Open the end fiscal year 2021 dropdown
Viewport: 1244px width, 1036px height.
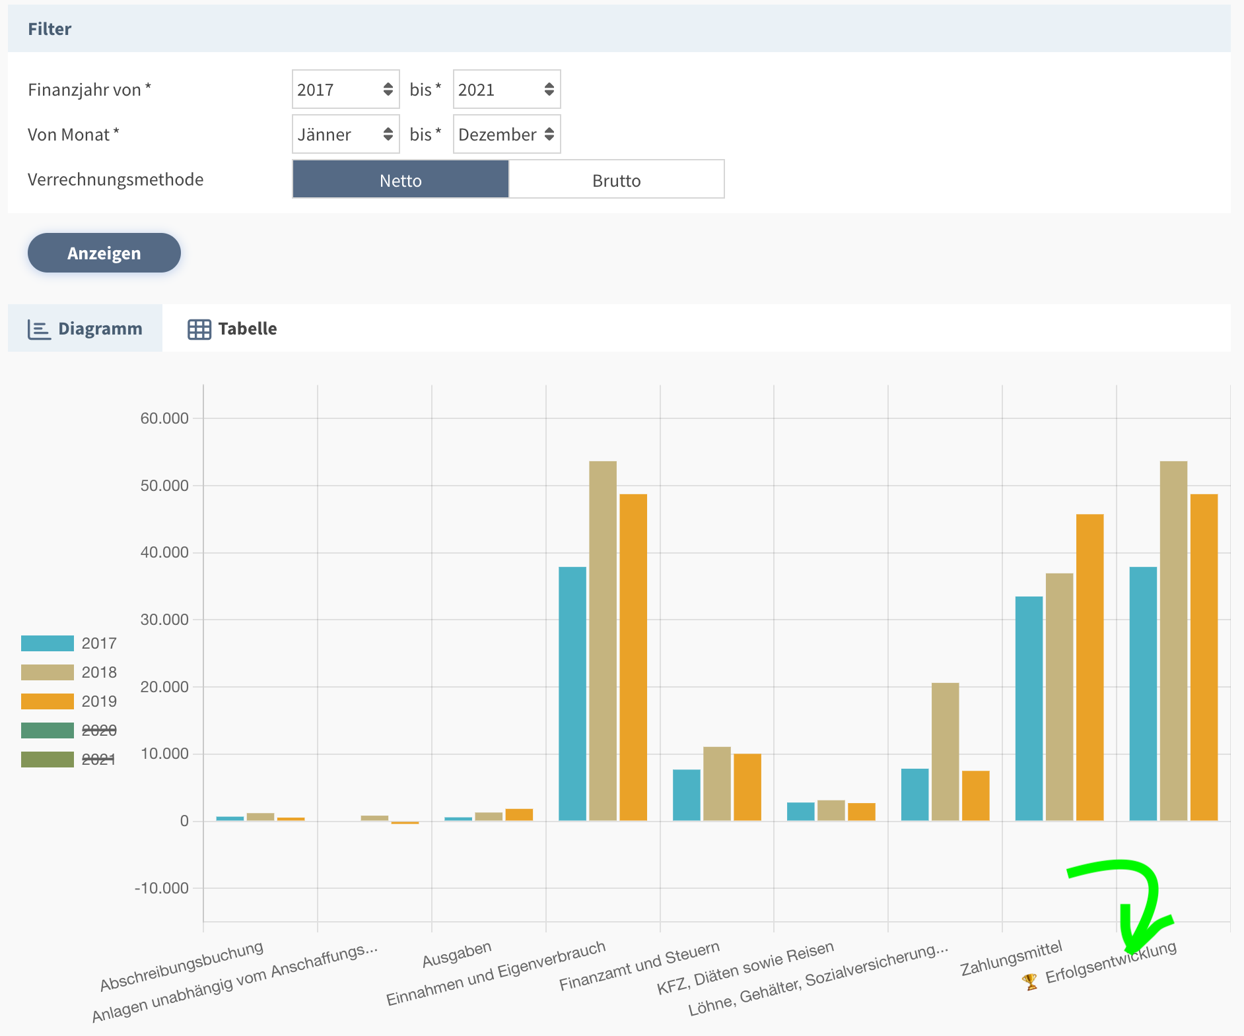pyautogui.click(x=506, y=90)
